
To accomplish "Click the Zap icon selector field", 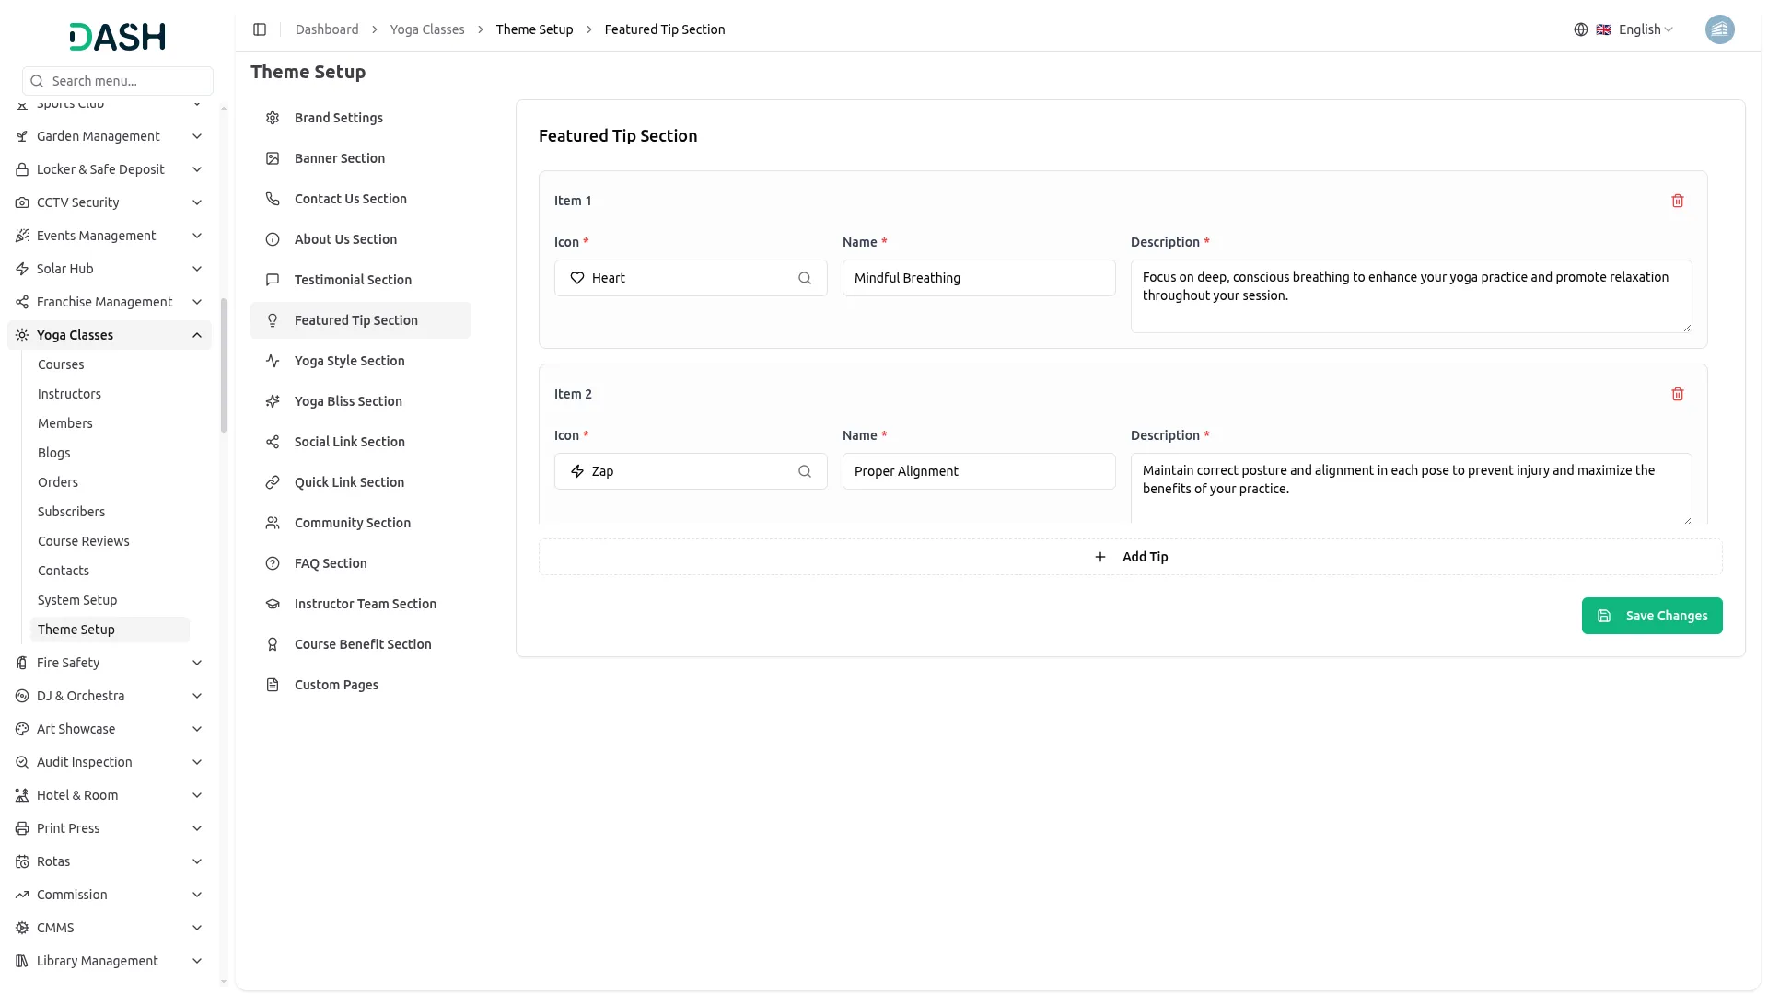I will click(691, 471).
